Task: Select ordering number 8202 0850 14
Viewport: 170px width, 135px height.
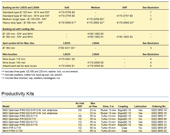Action: 159,110
